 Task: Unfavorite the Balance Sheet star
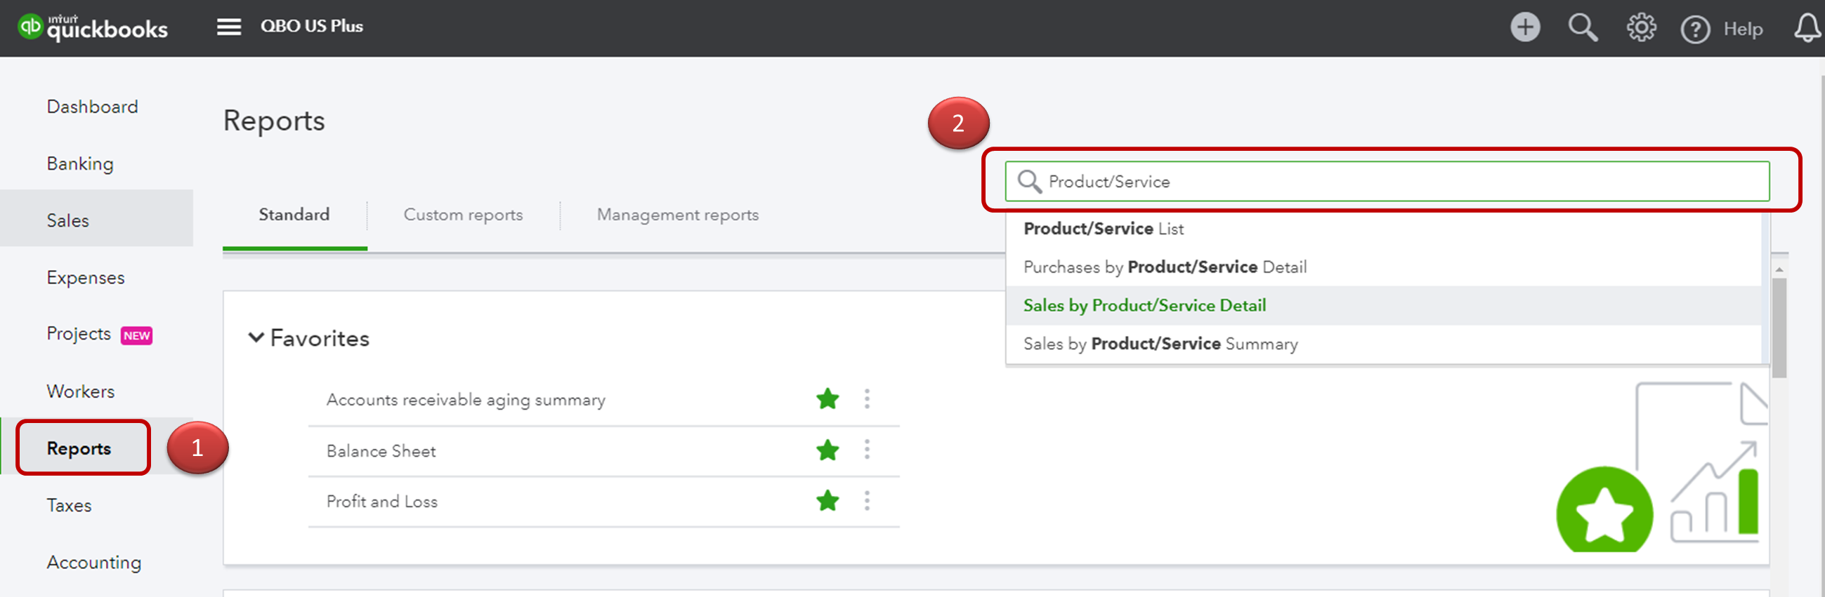pos(827,450)
